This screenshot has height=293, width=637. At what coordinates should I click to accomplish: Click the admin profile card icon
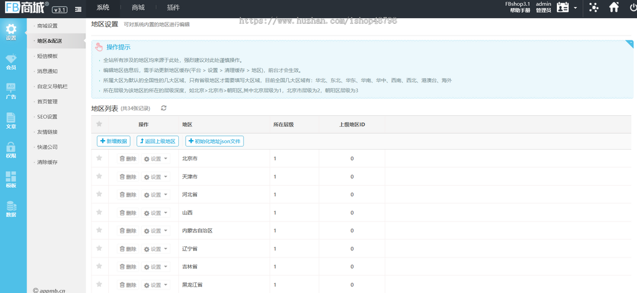click(563, 7)
